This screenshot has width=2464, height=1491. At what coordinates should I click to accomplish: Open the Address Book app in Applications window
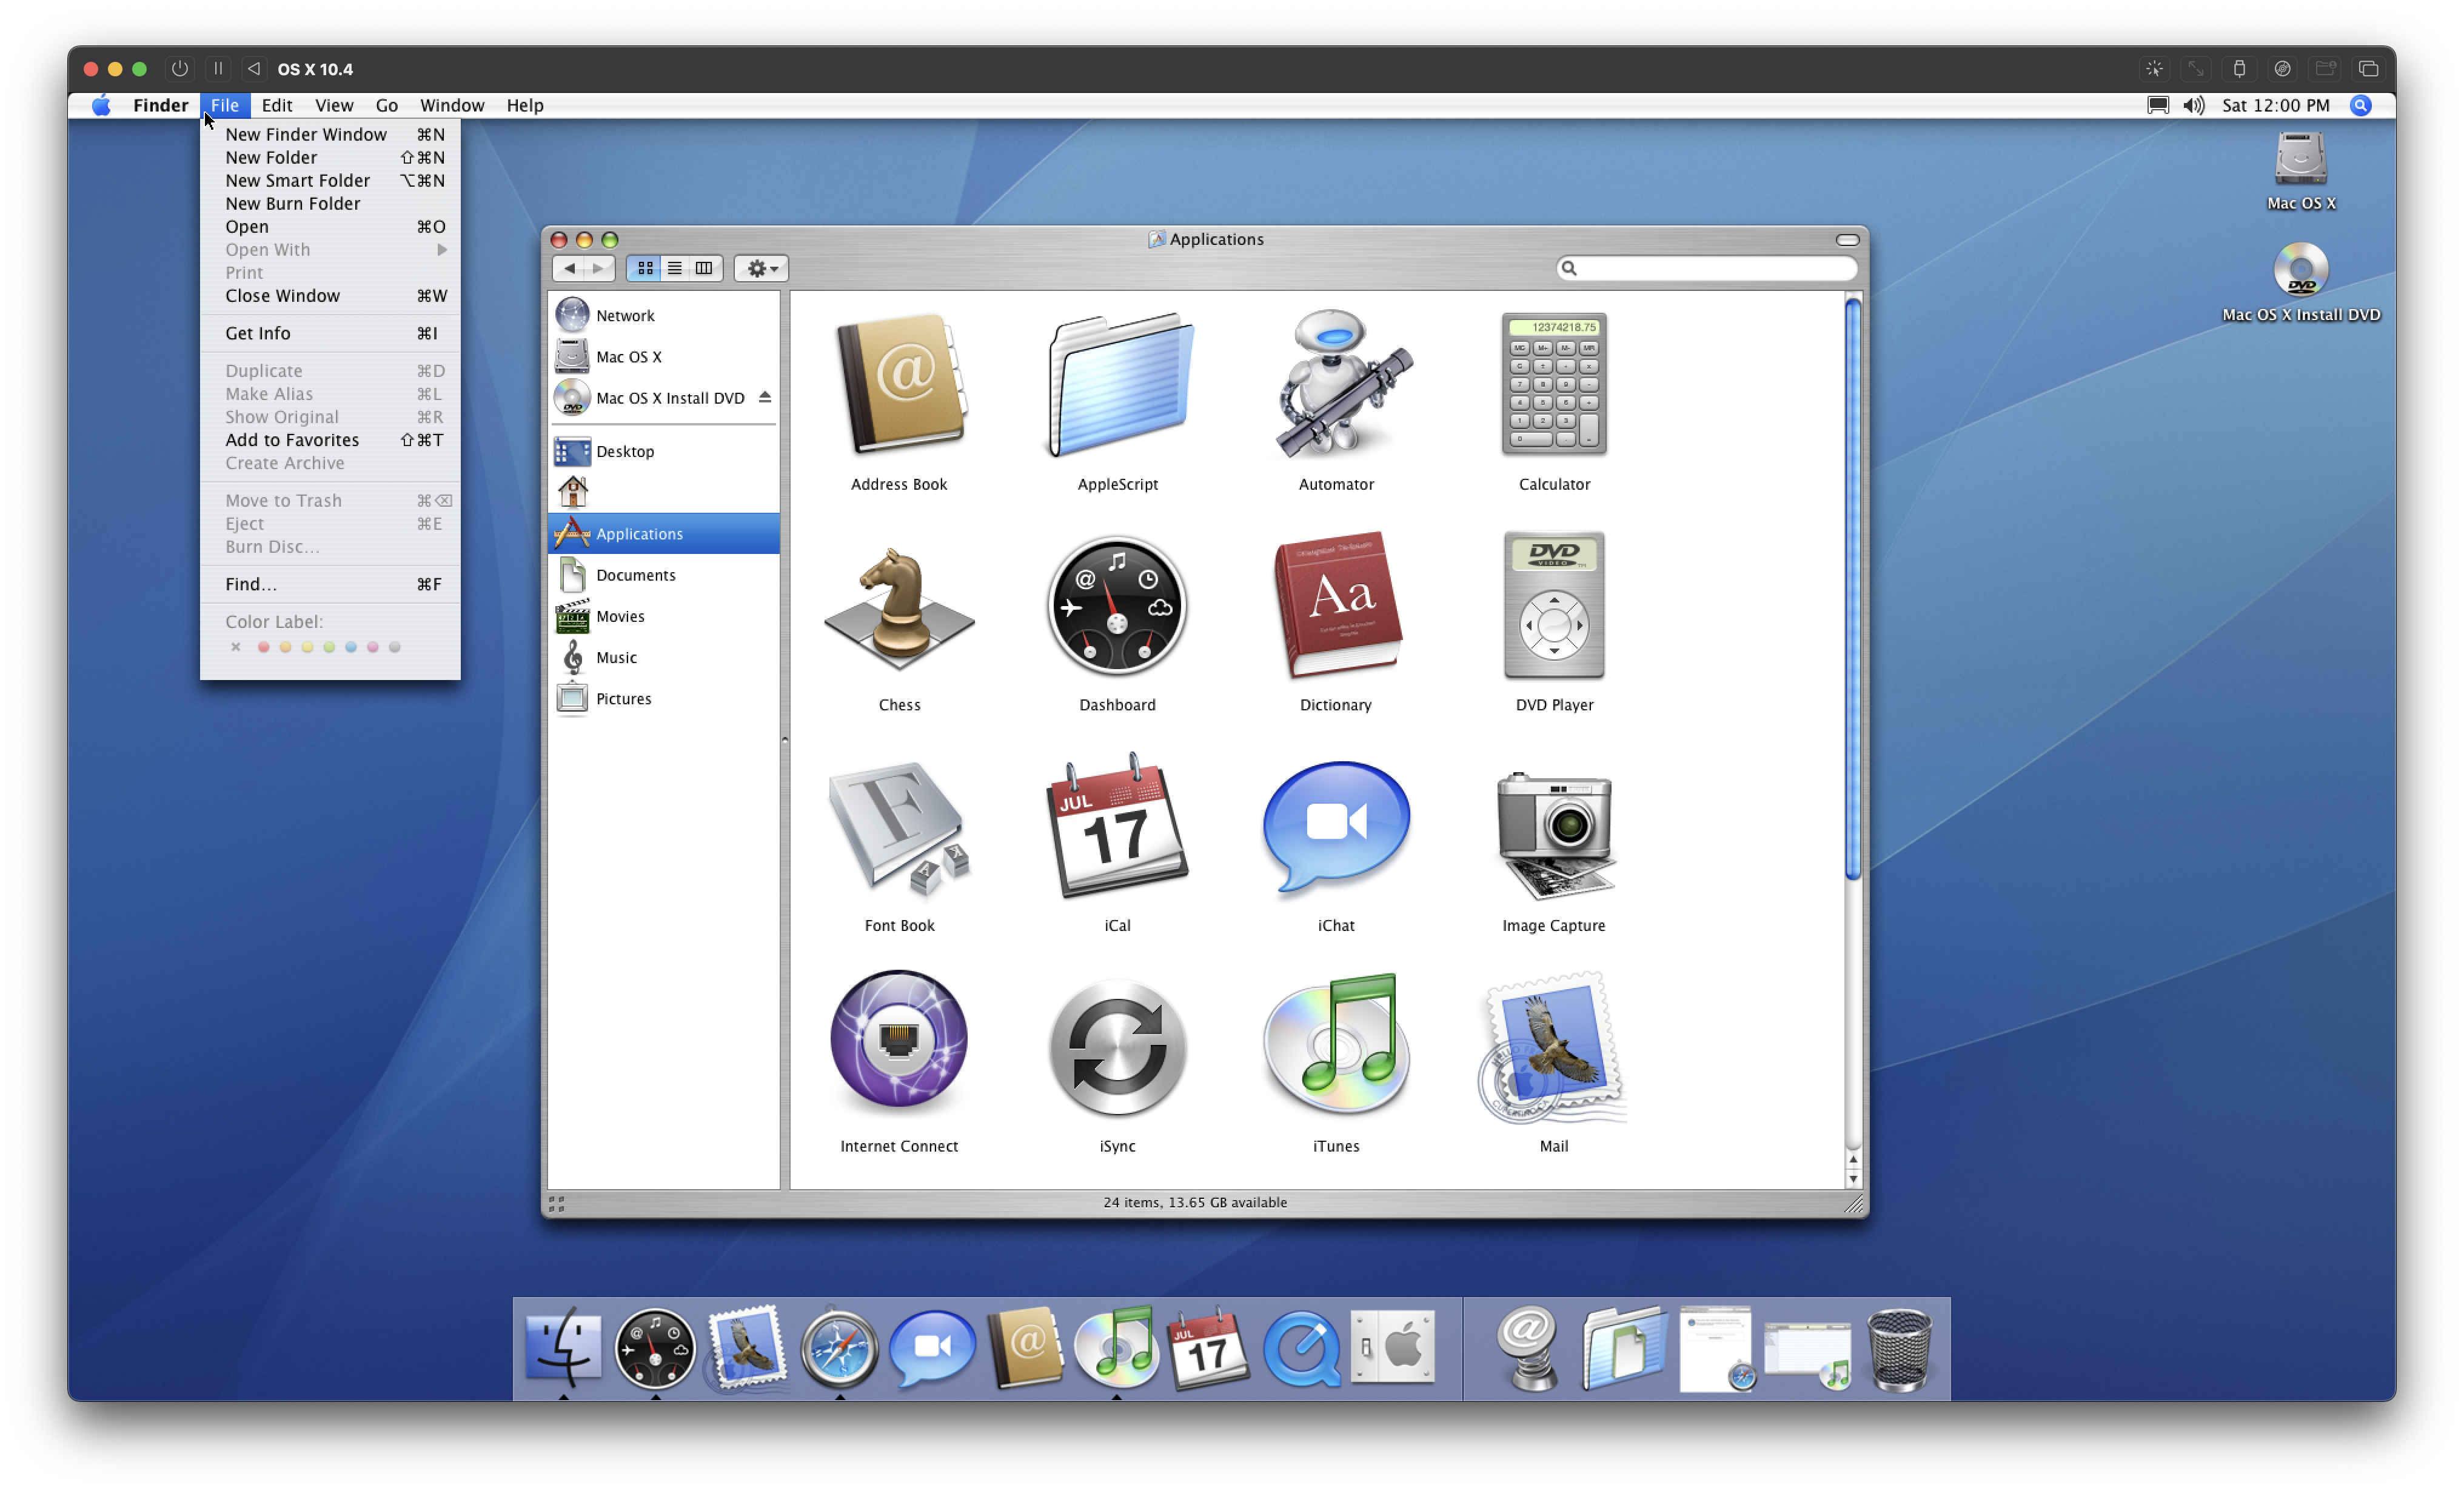point(899,384)
